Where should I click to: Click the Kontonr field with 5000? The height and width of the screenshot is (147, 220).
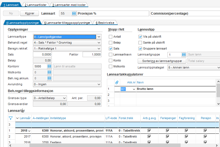40,66
